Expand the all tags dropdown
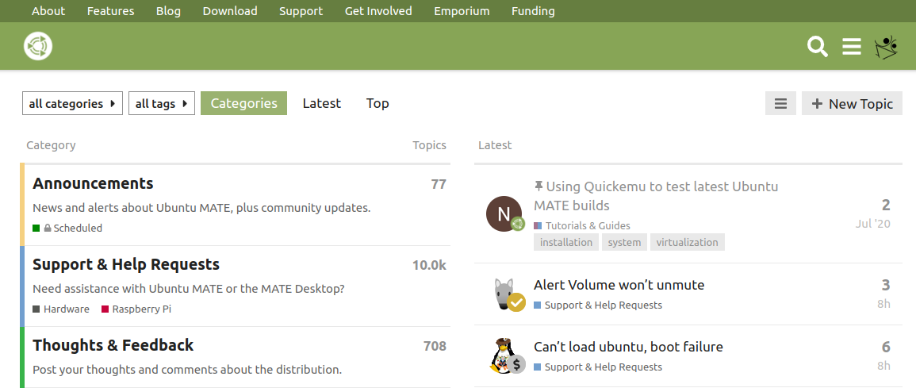This screenshot has width=916, height=388. [162, 103]
